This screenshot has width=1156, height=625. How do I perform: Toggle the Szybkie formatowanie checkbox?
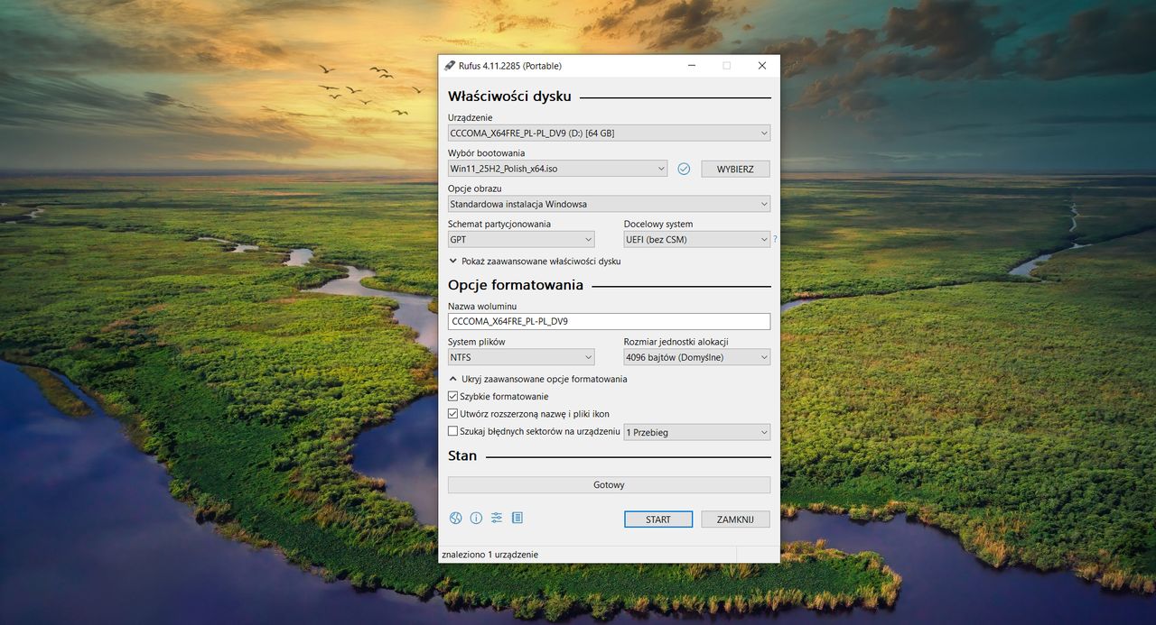pyautogui.click(x=452, y=395)
